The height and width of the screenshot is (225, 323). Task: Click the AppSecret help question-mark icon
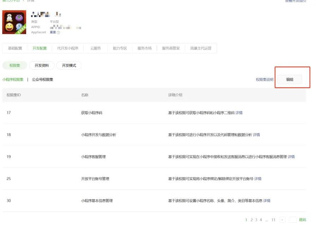(59, 32)
